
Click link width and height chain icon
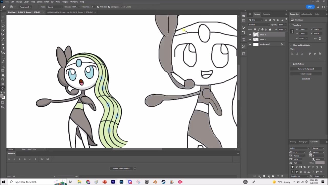[x=292, y=31]
